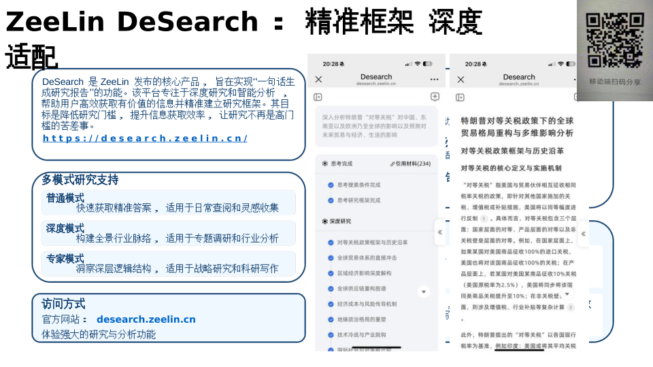Collapse right phone panel with double-chevron
Screen dimensions: 653x367
point(584,234)
